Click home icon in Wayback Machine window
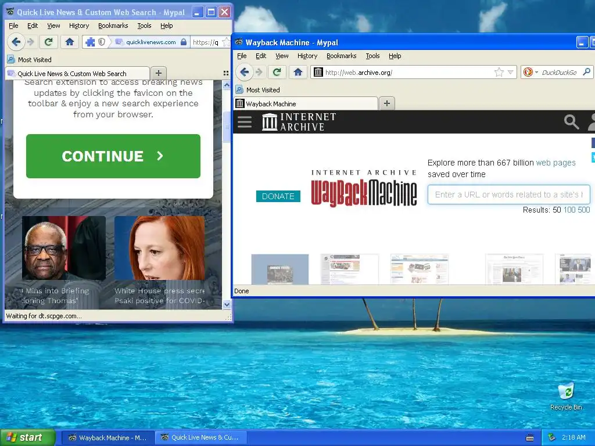The width and height of the screenshot is (595, 446). 298,72
